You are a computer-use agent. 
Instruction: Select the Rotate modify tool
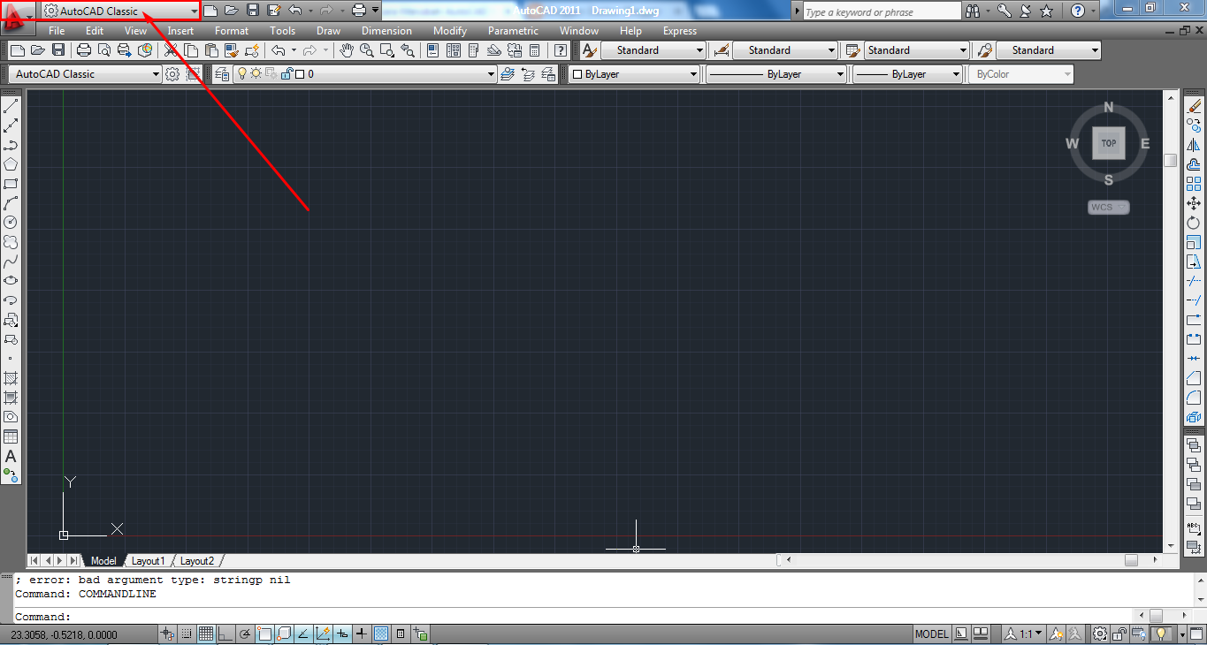coord(1194,223)
